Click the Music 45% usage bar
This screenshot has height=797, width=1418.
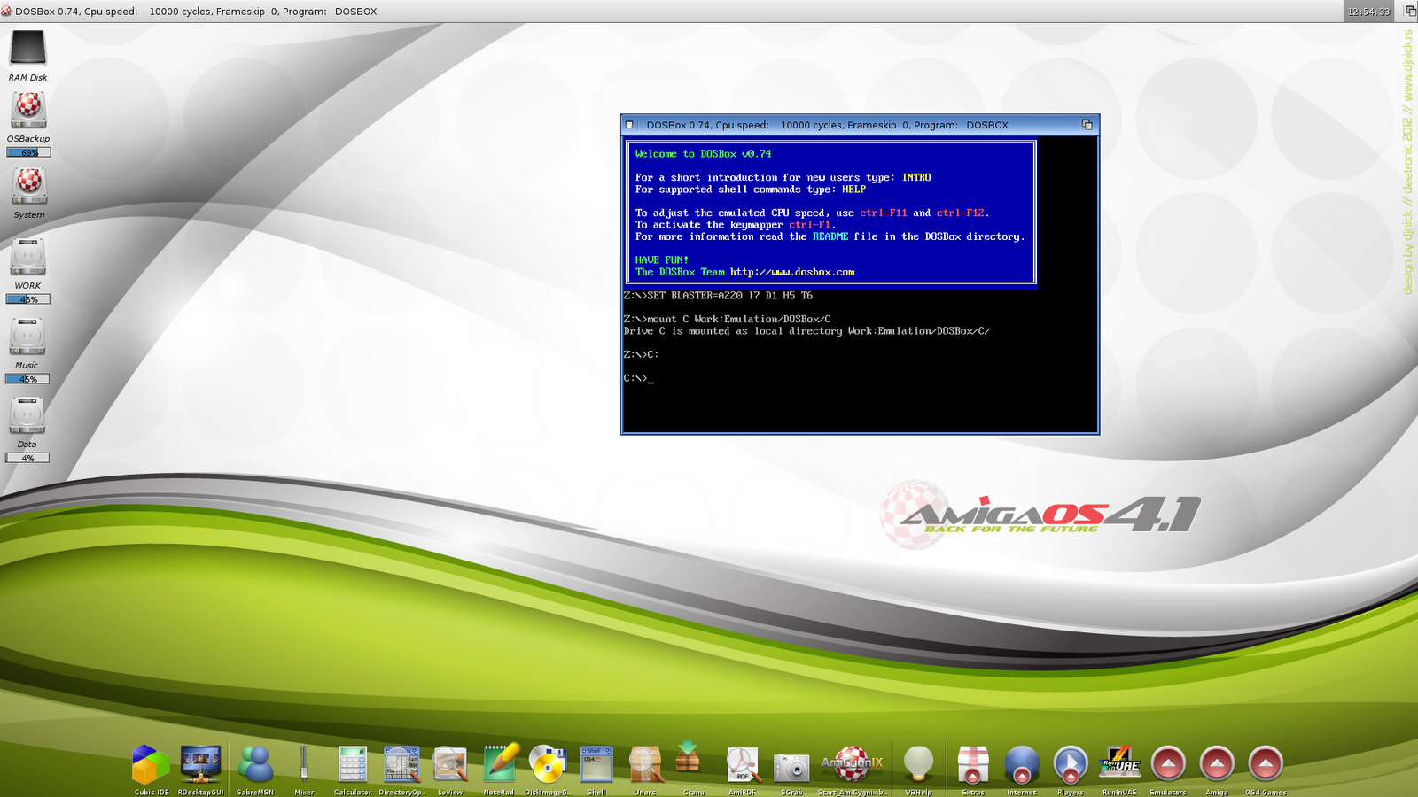coord(28,379)
